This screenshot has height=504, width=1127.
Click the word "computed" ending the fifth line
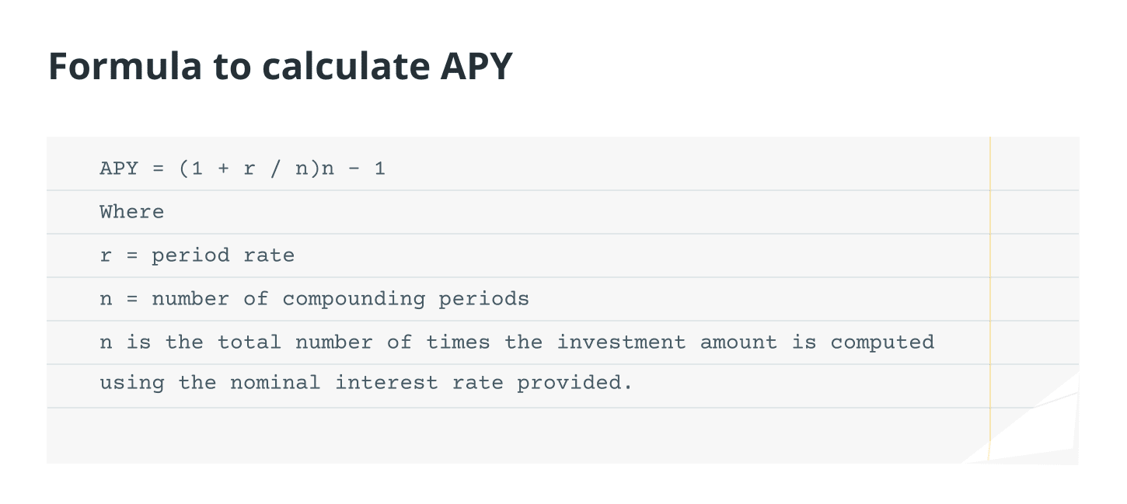[x=882, y=342]
